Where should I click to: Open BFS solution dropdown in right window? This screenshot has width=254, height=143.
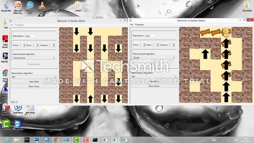pyautogui.click(x=154, y=77)
